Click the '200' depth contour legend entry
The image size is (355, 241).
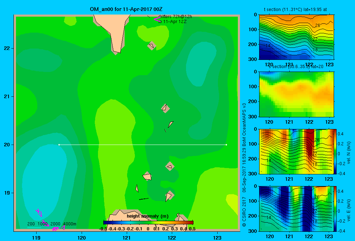31,224
